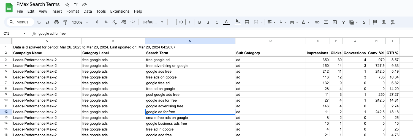Undo the last action
The image size is (413, 136).
click(39, 22)
